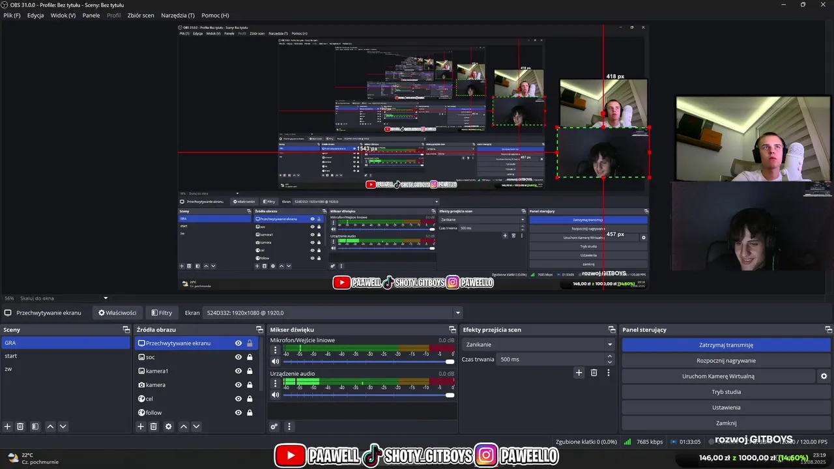Open virtual camera settings gear

click(x=824, y=377)
